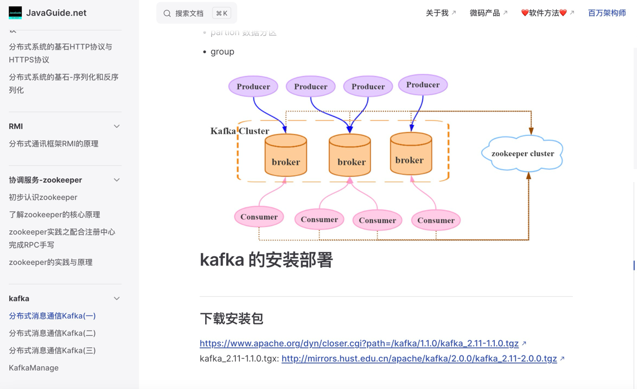
Task: Open the 软件方法 navigation link
Action: [547, 13]
